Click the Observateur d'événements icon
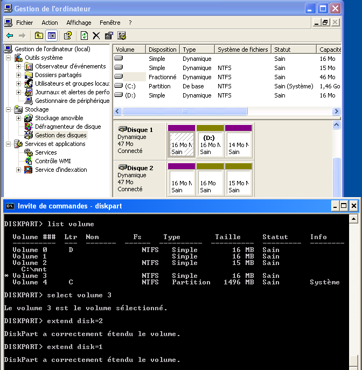The width and height of the screenshot is (362, 370). point(29,67)
